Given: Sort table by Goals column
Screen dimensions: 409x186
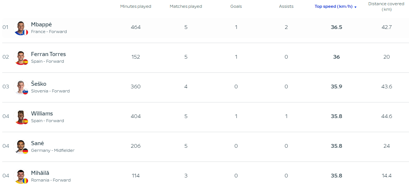Looking at the screenshot, I should tap(236, 7).
